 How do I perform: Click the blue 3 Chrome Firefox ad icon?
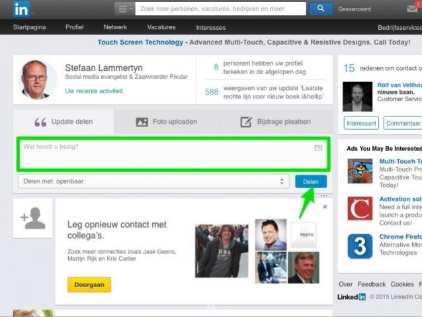click(360, 246)
